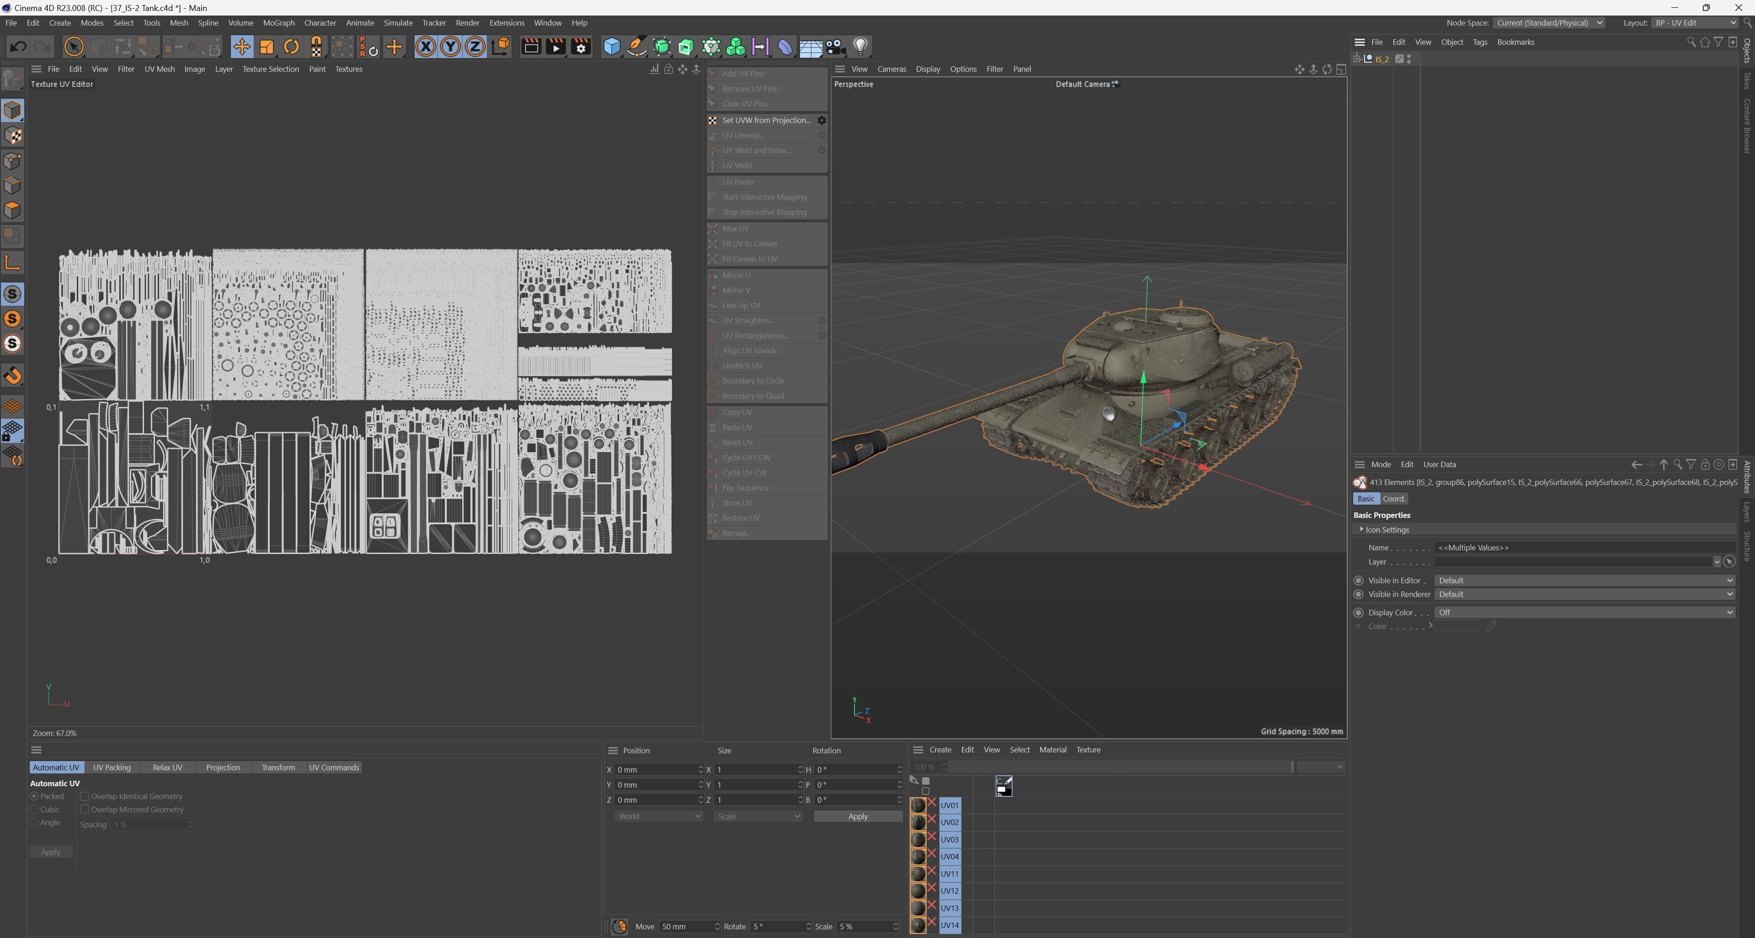Screen dimensions: 1755x938
Task: Click the Axis mode L icon
Action: (x=13, y=263)
